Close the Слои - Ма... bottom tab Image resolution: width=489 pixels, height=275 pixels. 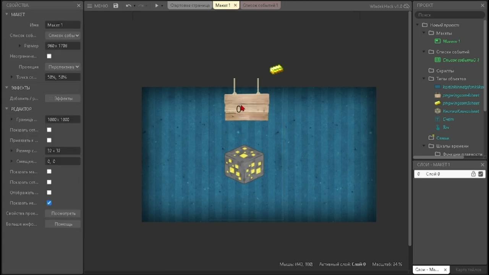(445, 270)
